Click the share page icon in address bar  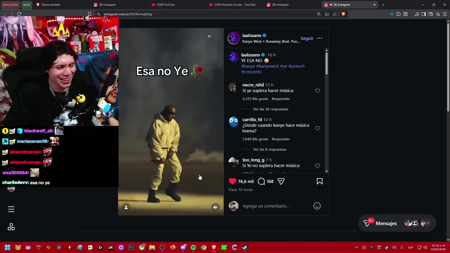coord(335,14)
